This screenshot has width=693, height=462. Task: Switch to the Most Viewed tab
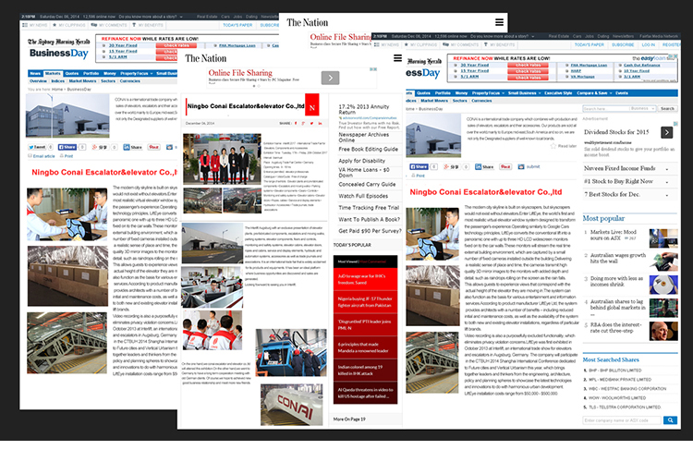347,261
